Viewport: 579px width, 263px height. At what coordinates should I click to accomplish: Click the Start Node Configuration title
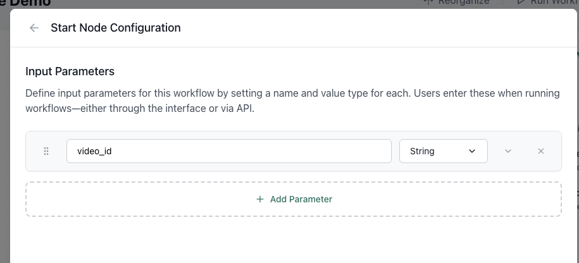tap(115, 28)
